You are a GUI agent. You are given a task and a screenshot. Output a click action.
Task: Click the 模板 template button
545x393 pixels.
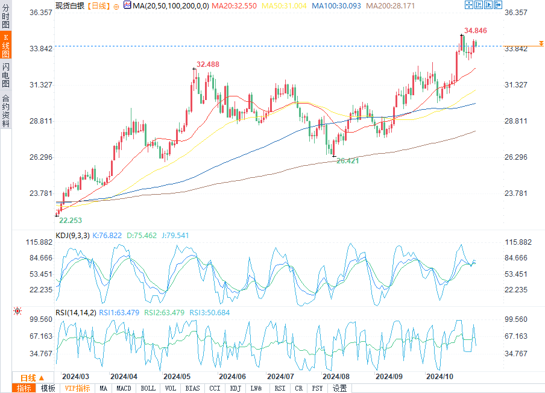click(x=47, y=388)
